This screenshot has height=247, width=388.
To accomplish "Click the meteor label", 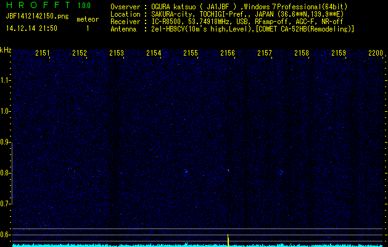I will [x=88, y=19].
